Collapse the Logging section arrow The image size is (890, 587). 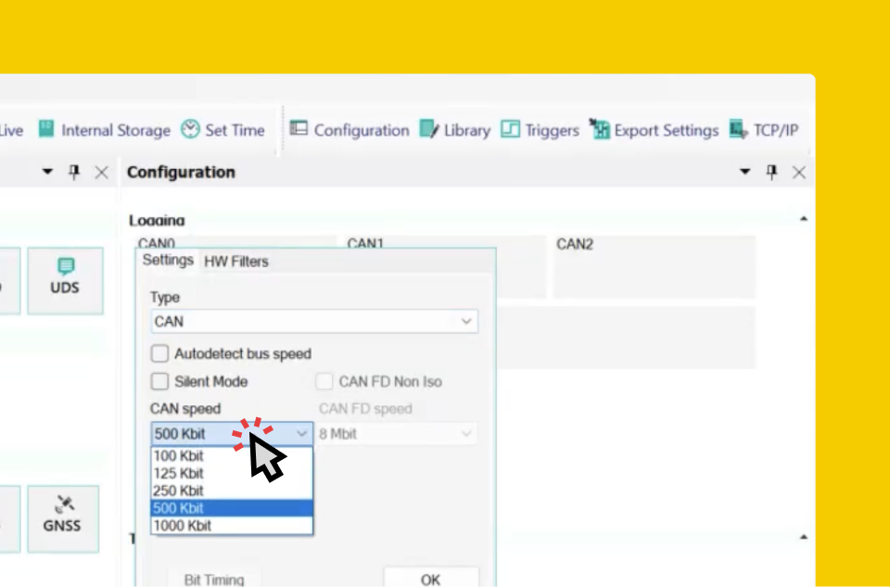pyautogui.click(x=804, y=219)
